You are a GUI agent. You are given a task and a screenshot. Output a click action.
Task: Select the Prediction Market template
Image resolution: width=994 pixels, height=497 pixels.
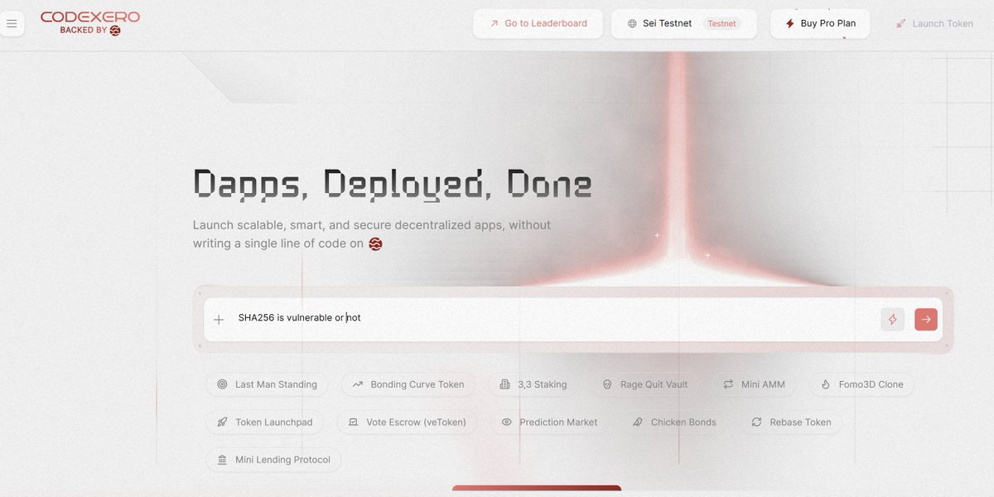pos(549,422)
